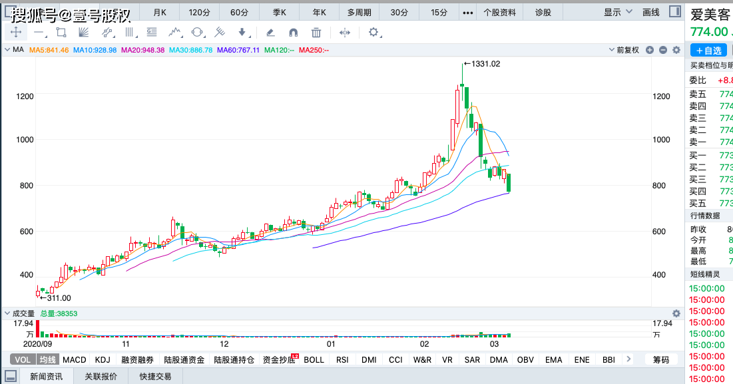Select 资金抄底 indicator
This screenshot has width=733, height=384.
pos(279,359)
